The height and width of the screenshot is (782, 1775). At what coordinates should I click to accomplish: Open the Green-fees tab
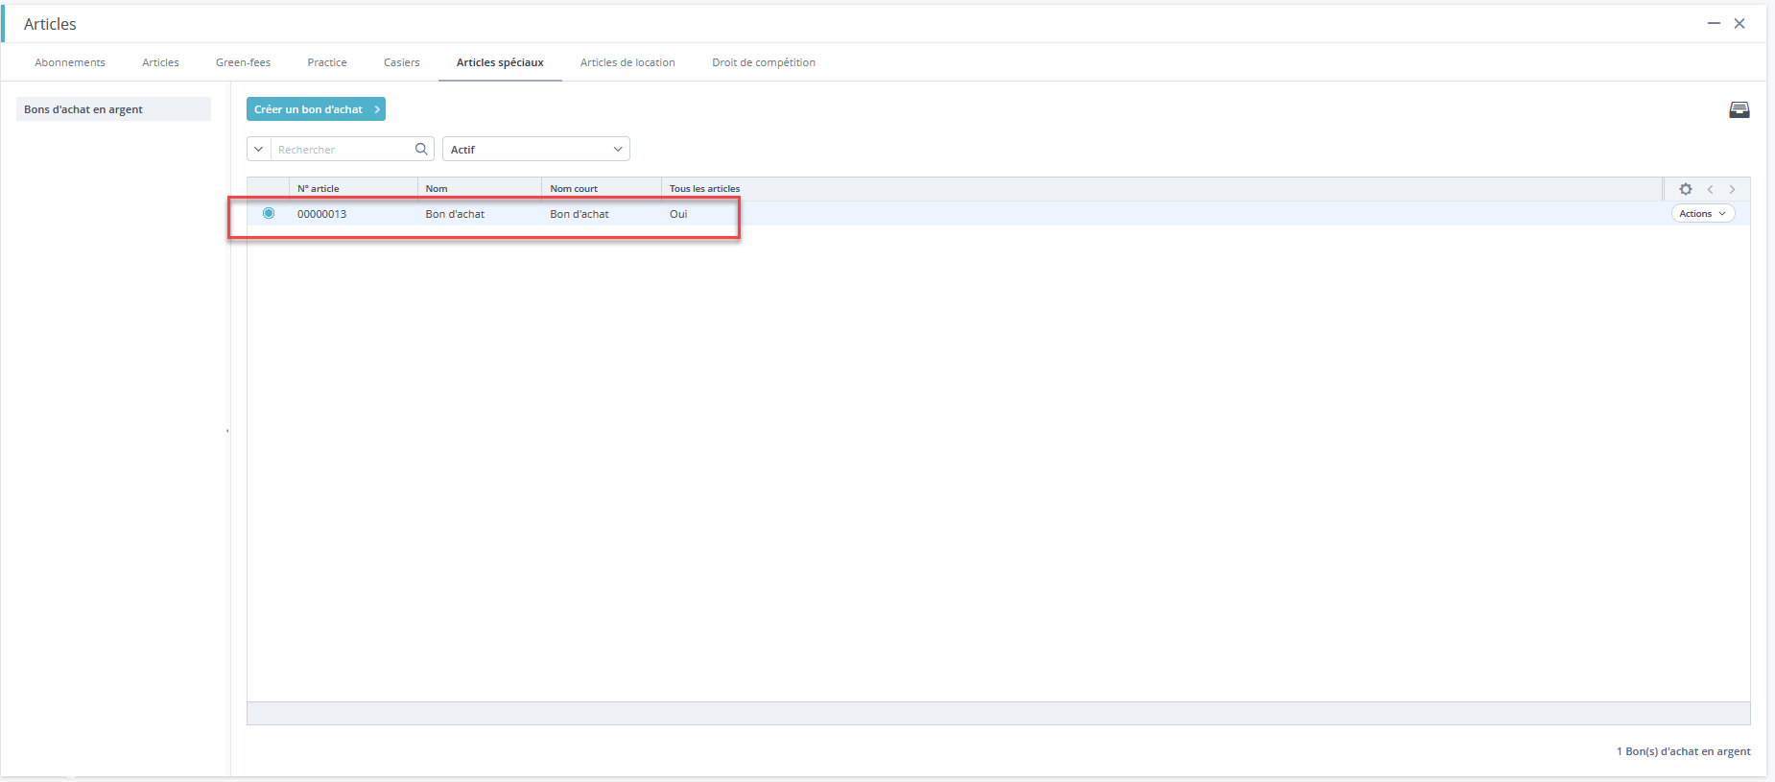(x=243, y=62)
